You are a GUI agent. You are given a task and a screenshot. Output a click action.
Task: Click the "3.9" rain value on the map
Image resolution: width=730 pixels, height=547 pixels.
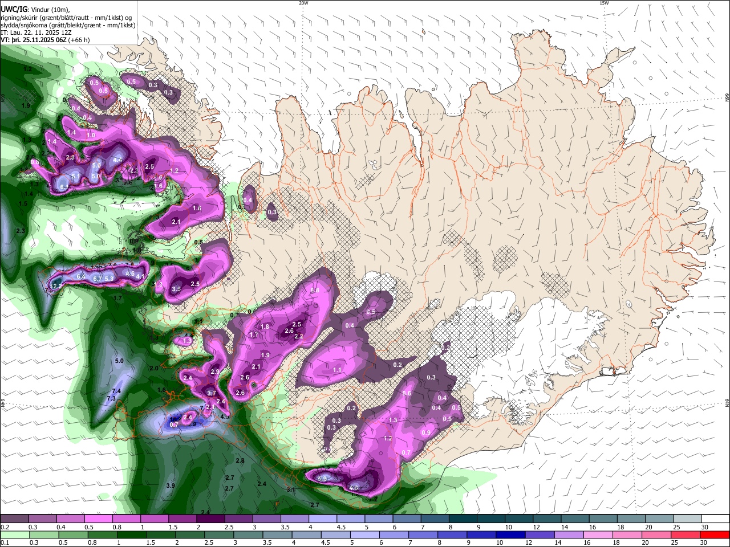pyautogui.click(x=170, y=485)
